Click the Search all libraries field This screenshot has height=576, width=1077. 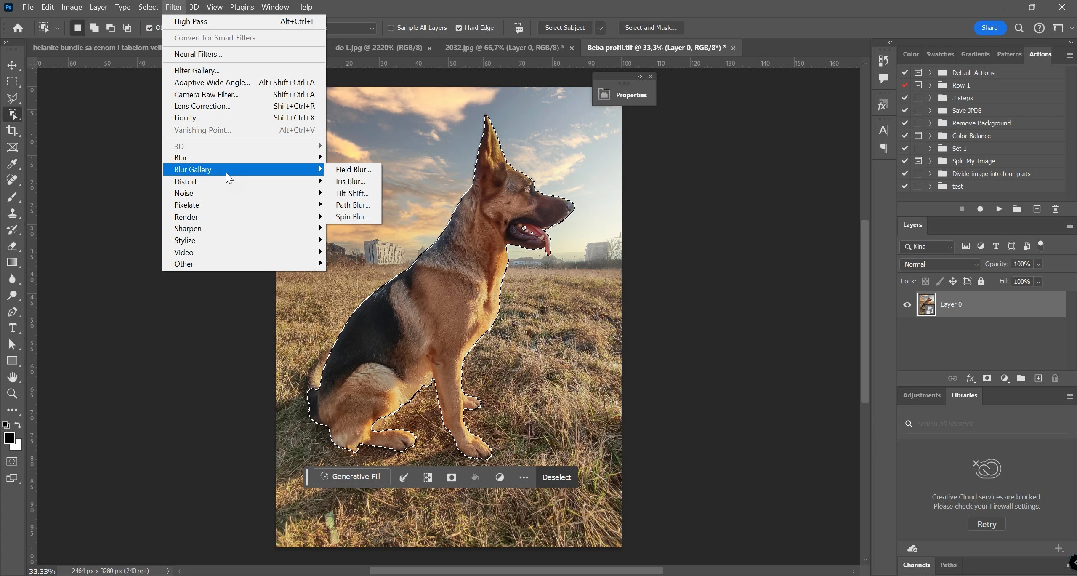pos(985,424)
